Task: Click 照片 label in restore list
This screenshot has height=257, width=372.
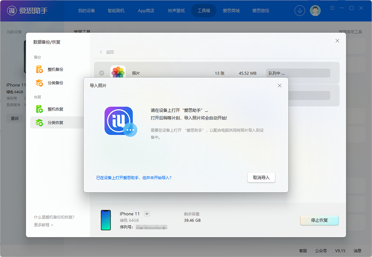Action: click(136, 73)
